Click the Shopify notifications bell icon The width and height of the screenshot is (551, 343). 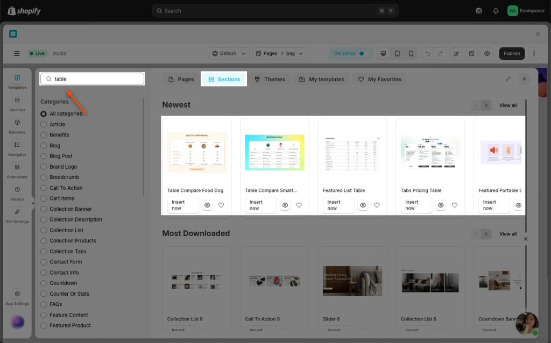tap(496, 11)
